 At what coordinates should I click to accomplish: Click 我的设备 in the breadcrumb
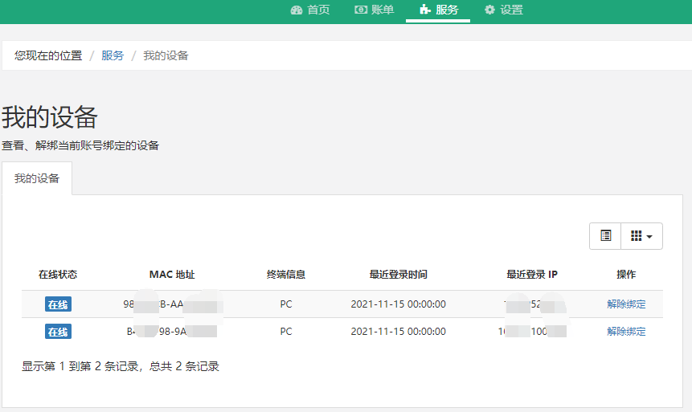tap(166, 55)
